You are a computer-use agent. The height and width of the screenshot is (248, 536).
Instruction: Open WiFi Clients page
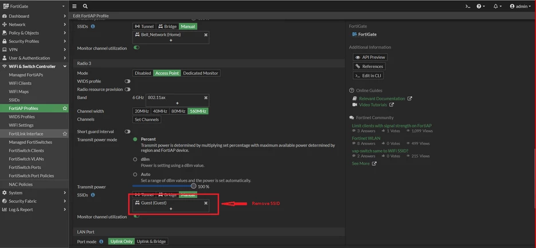point(20,84)
